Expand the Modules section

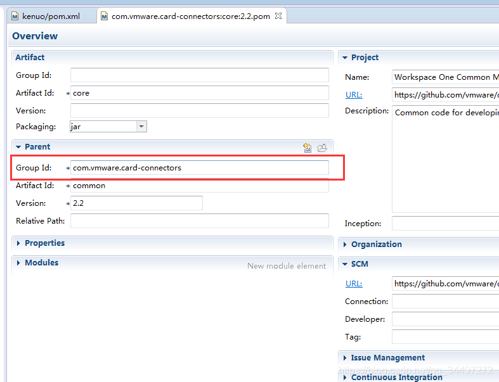point(18,263)
